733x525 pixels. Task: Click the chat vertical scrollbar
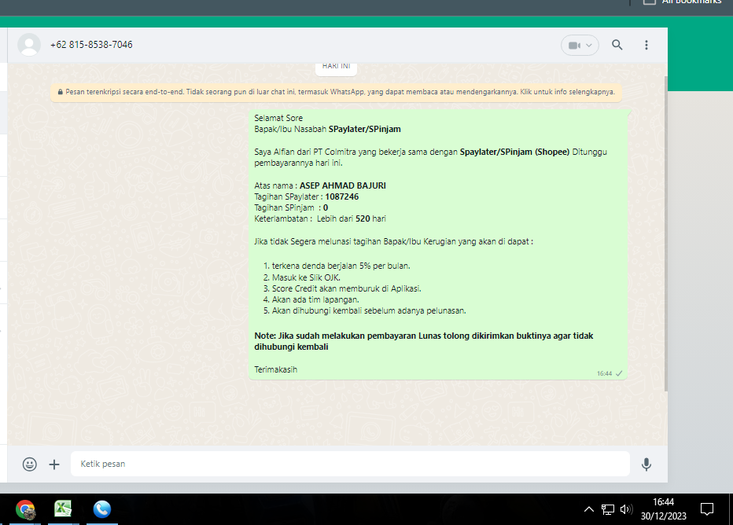pos(665,233)
